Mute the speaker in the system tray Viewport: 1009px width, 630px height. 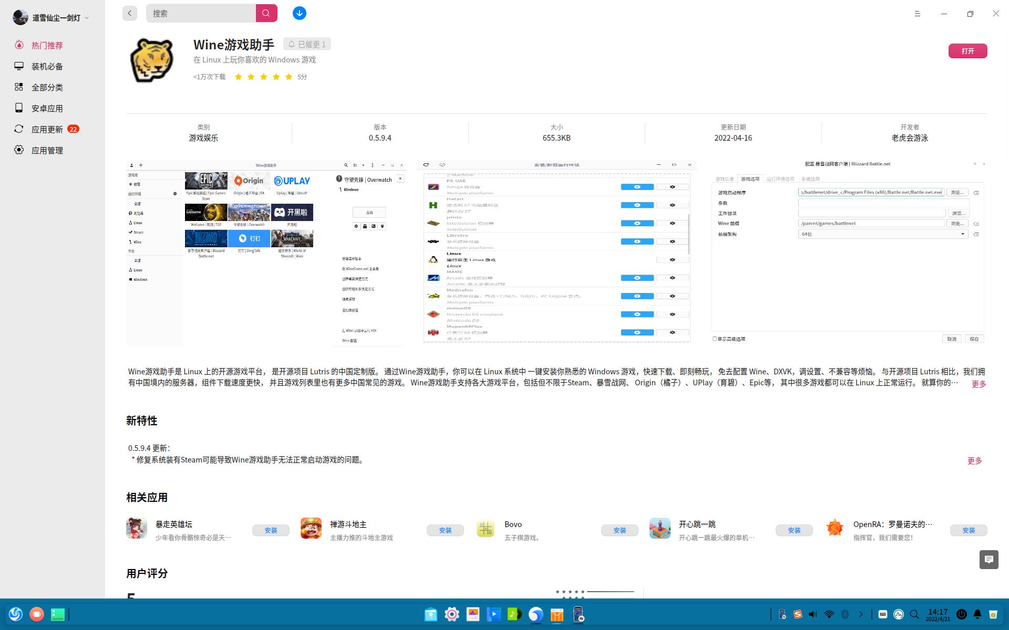coord(812,614)
